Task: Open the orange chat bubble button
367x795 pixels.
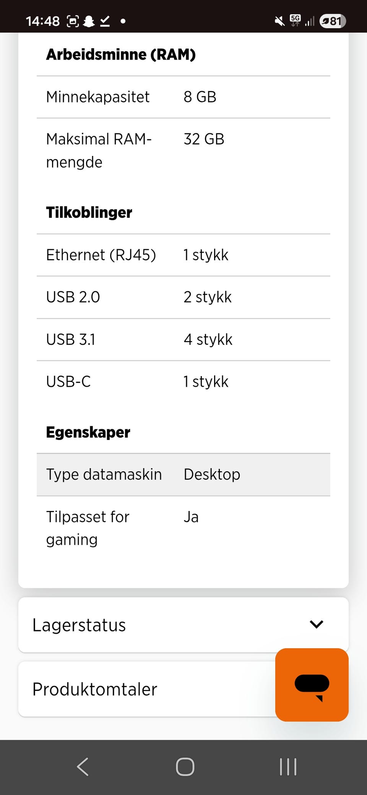Action: (x=312, y=685)
